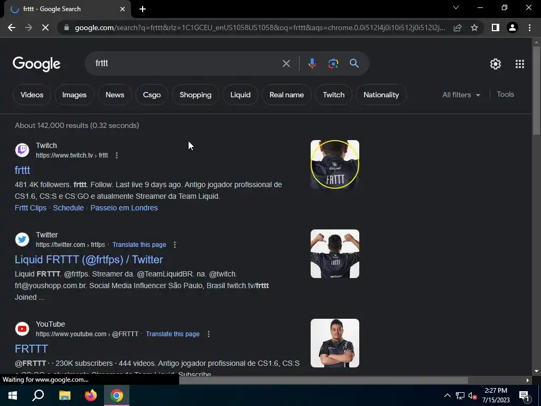
Task: Click the search input with frttt
Action: pyautogui.click(x=186, y=63)
